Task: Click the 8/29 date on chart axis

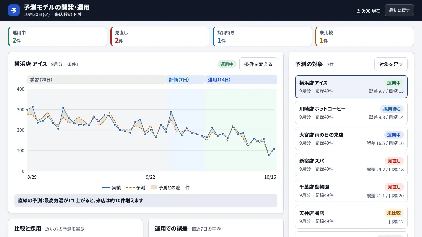Action: 32,177
